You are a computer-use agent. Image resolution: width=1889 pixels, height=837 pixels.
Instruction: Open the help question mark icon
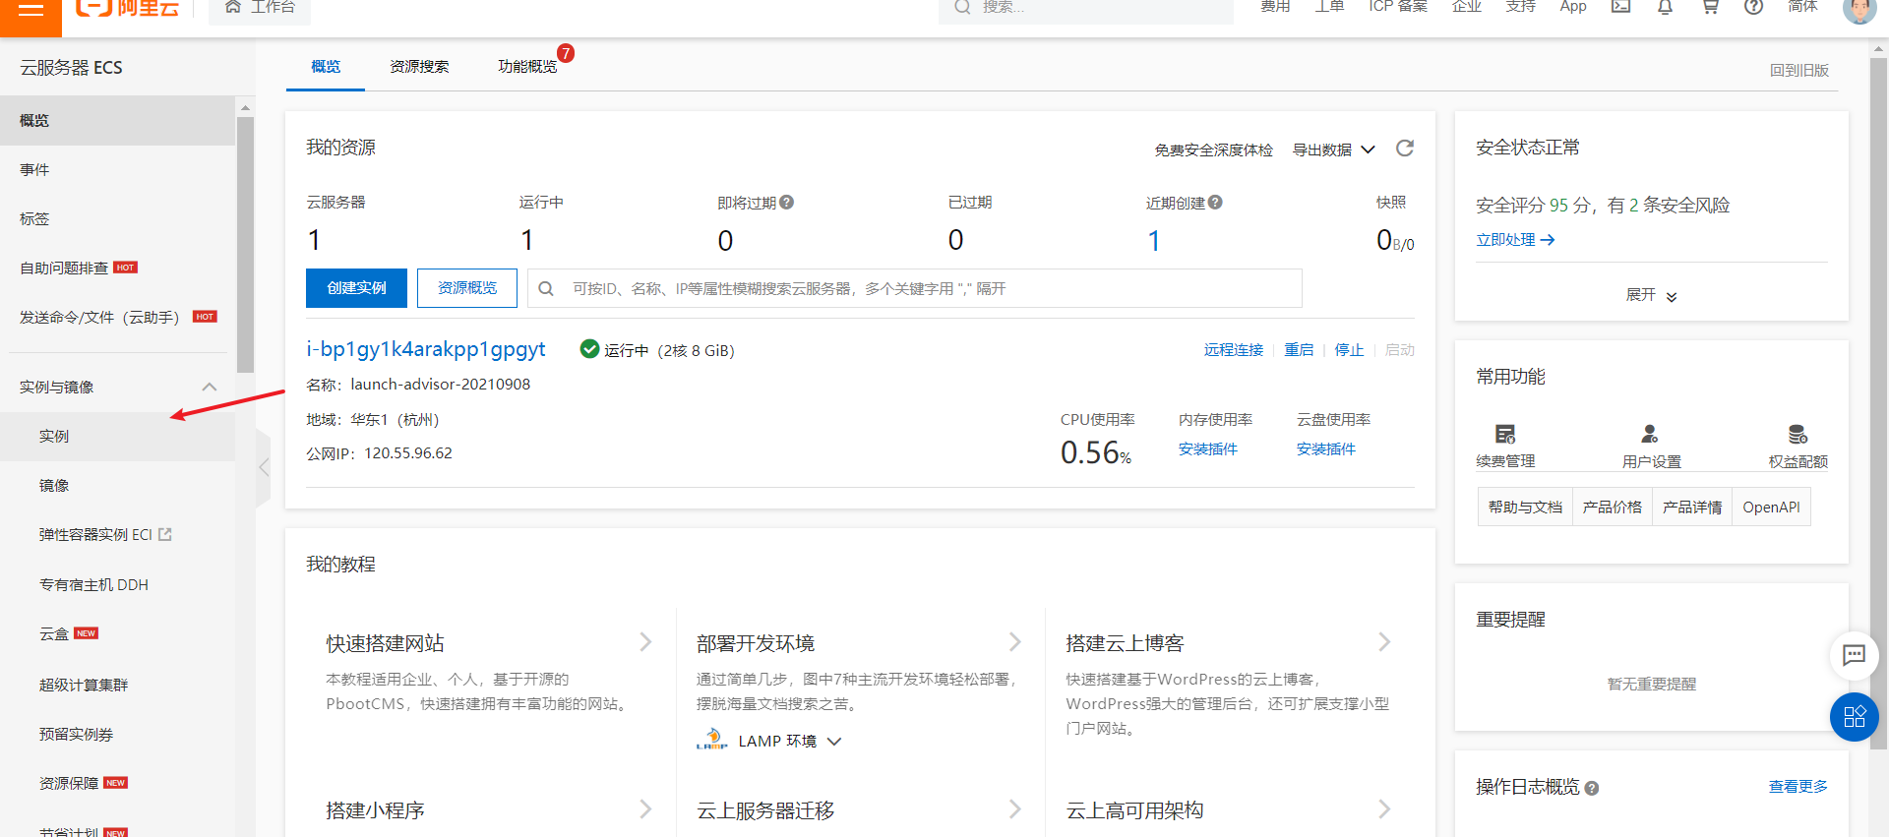point(1753,7)
